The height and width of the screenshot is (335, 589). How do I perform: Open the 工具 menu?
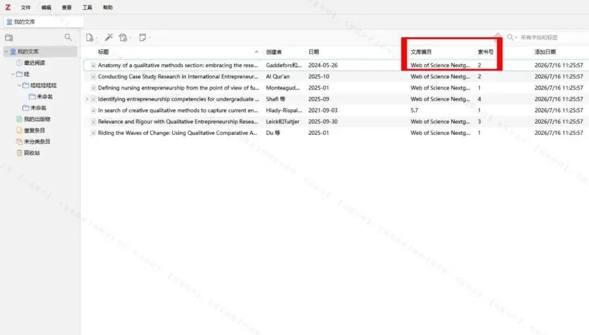coord(87,8)
